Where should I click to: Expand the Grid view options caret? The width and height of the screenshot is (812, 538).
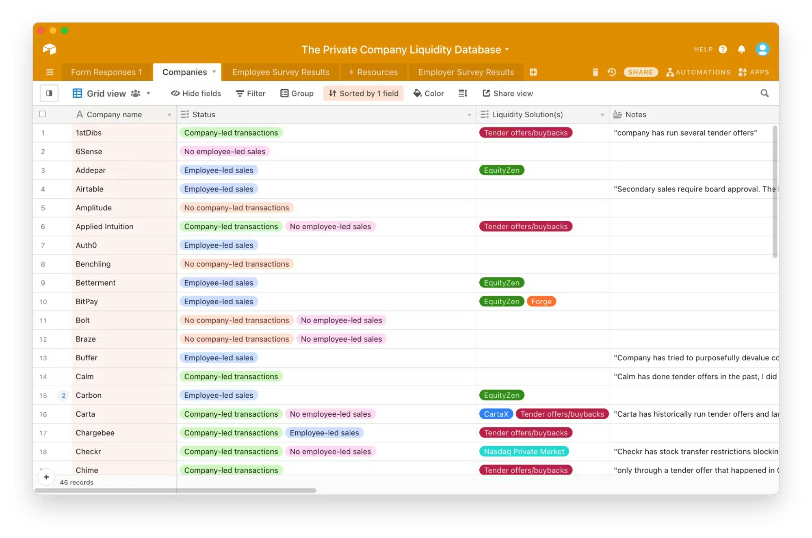point(149,93)
